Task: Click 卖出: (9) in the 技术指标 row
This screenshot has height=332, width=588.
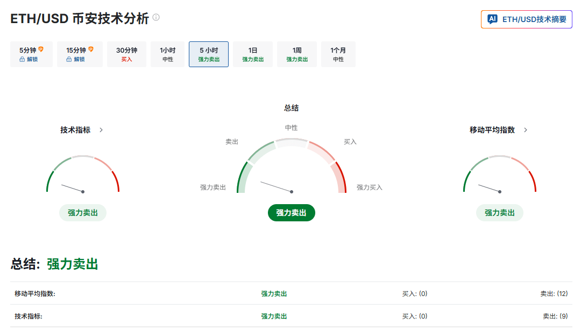Action: coord(555,316)
